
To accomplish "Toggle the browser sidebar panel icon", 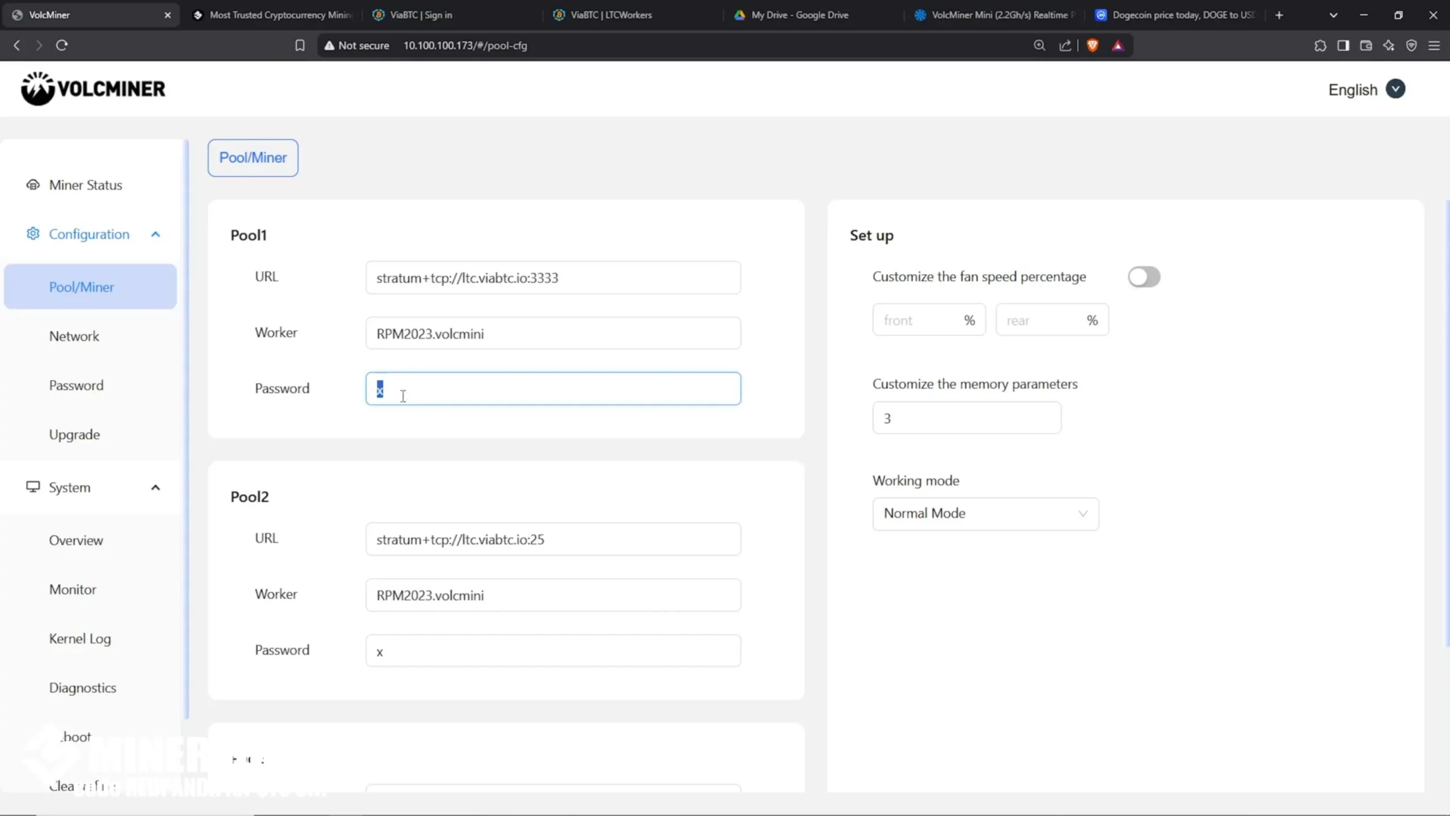I will (x=1343, y=45).
